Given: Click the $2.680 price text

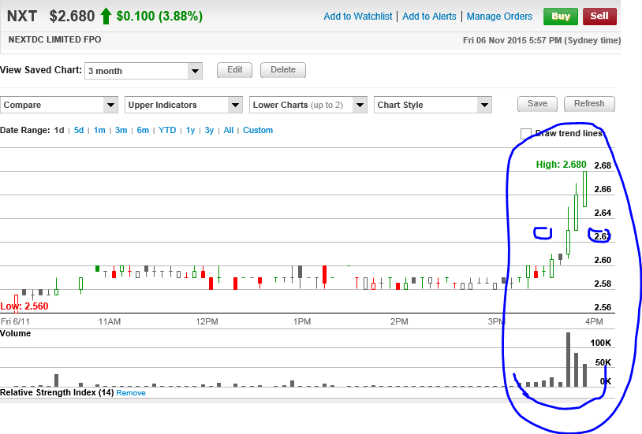Looking at the screenshot, I should point(72,16).
